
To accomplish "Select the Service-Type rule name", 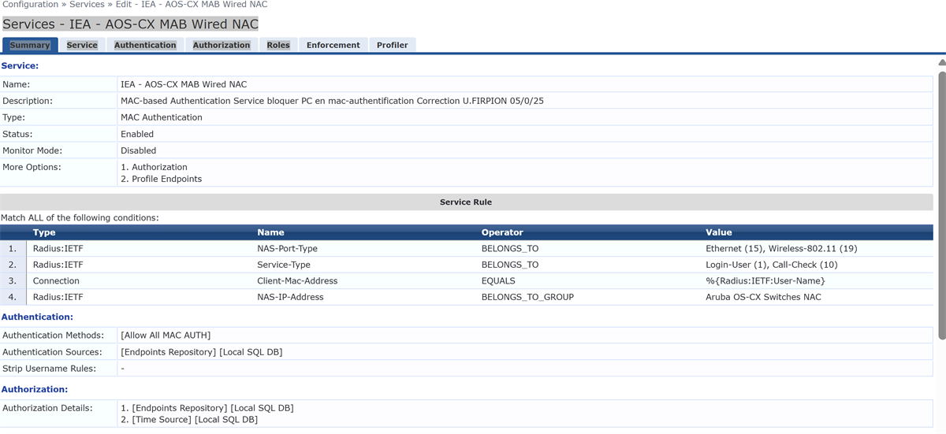I will 284,265.
